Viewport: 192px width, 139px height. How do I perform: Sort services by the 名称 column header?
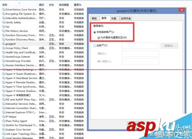point(5,5)
